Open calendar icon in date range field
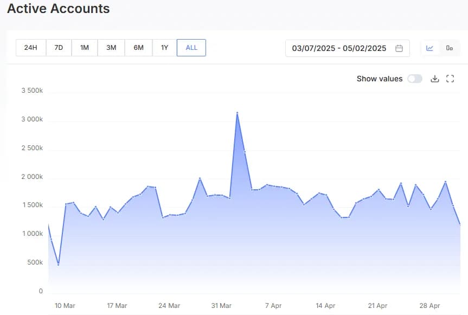Screen dimensions: 468x315 coord(399,48)
